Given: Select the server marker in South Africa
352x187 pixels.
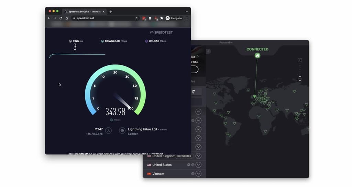Looking at the screenshot, I should 265,132.
